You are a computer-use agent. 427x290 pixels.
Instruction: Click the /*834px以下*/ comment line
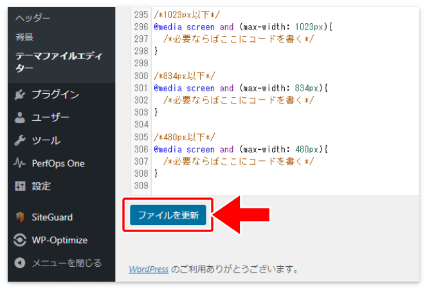click(x=185, y=76)
